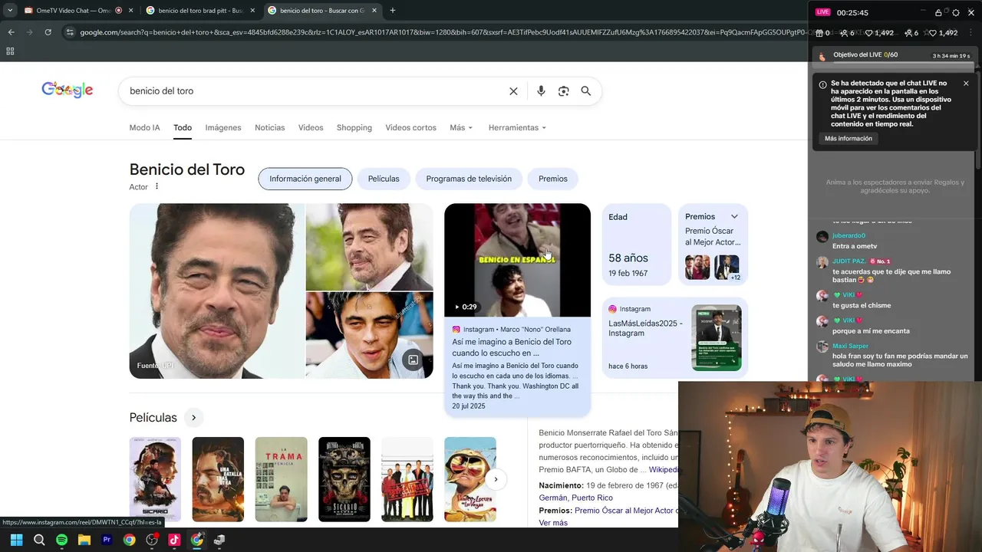Screen dimensions: 982x552
Task: Select the Imágenes tab
Action: tap(223, 127)
